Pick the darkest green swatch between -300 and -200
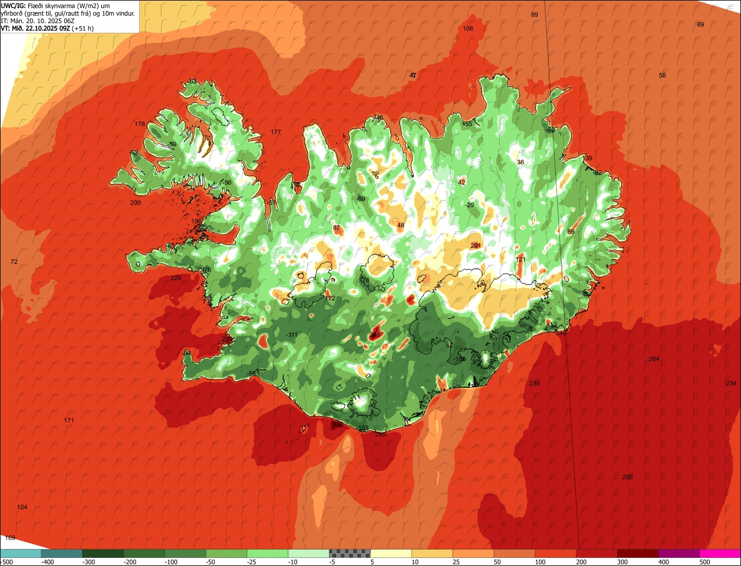 click(102, 553)
